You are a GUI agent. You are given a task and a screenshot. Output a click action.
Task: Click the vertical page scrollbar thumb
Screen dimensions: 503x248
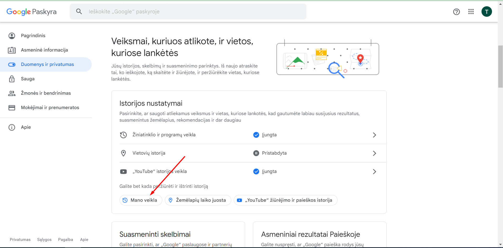pyautogui.click(x=500, y=66)
